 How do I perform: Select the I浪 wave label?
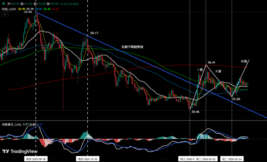200,70
